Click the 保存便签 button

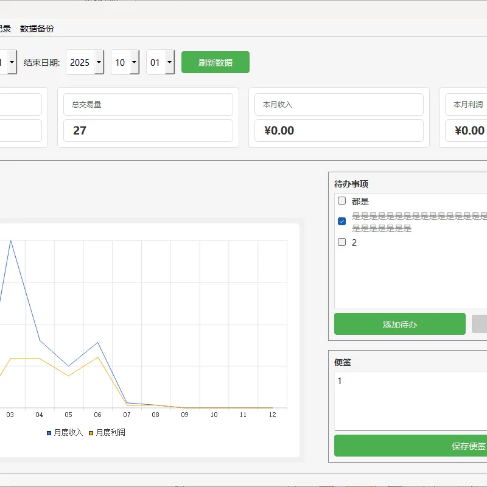click(x=410, y=446)
